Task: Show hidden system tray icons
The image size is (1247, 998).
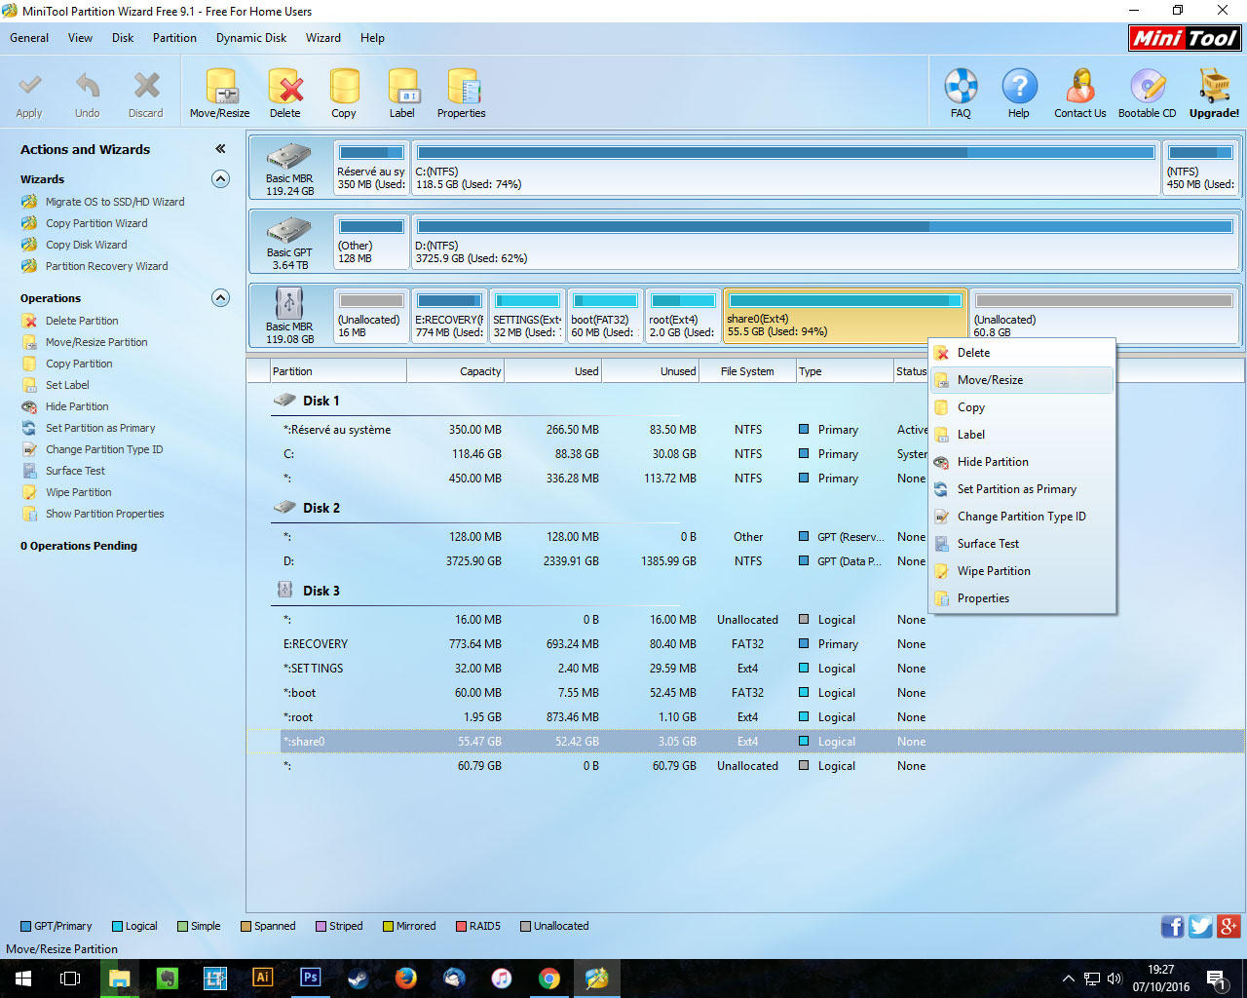Action: pos(1068,978)
